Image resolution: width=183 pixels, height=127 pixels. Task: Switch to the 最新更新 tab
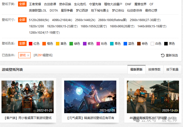(x=136, y=70)
